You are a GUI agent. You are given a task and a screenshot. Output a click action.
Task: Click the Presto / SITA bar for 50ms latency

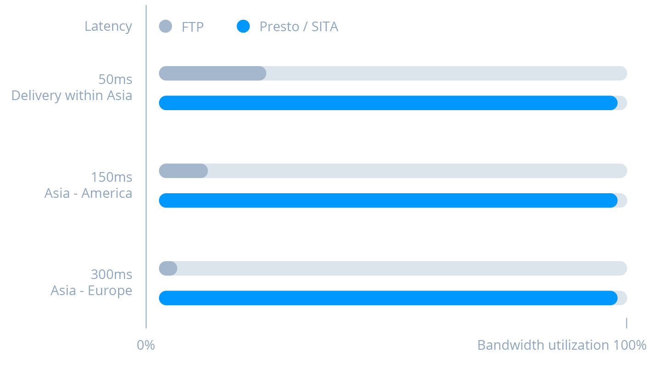(388, 103)
